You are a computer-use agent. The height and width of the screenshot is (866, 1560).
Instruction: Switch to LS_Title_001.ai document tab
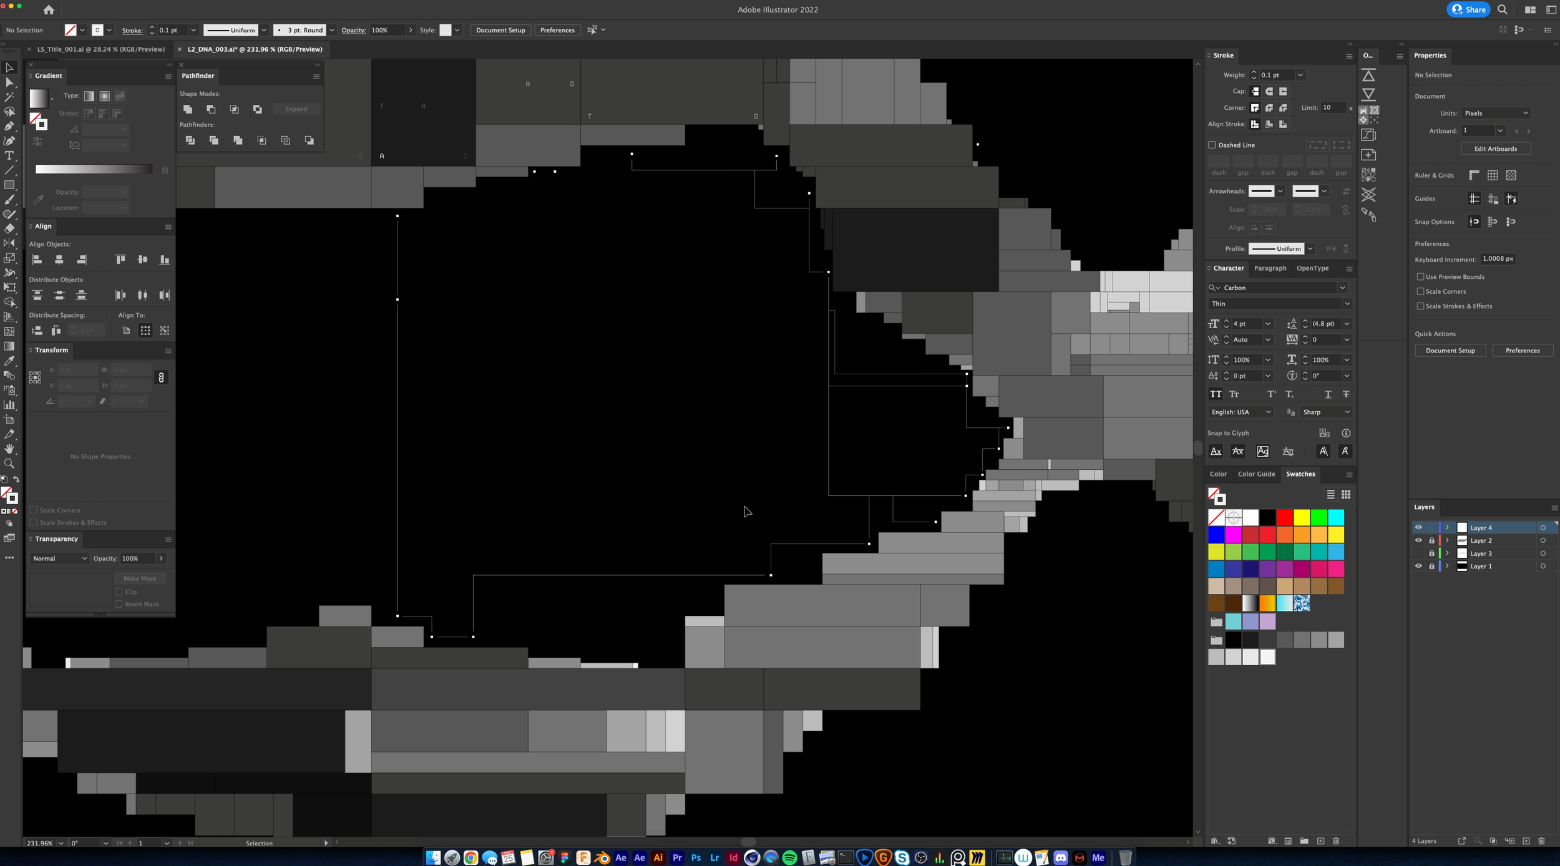tap(100, 49)
